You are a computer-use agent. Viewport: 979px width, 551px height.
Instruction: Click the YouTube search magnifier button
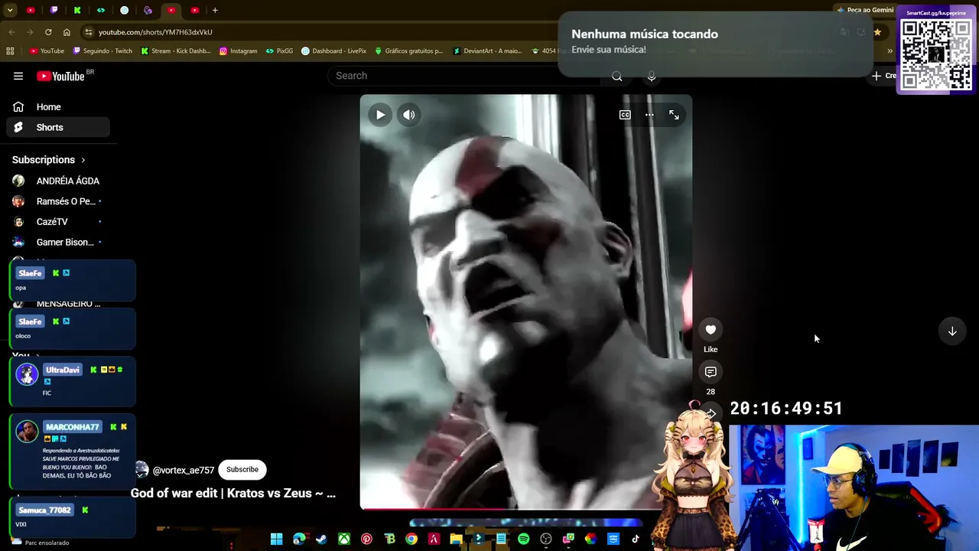pos(616,76)
